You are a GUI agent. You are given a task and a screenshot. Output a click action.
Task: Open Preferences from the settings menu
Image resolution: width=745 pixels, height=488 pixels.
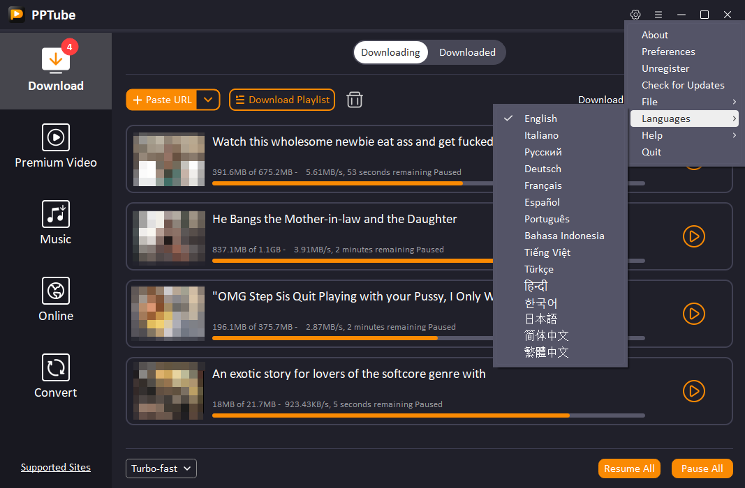(668, 51)
